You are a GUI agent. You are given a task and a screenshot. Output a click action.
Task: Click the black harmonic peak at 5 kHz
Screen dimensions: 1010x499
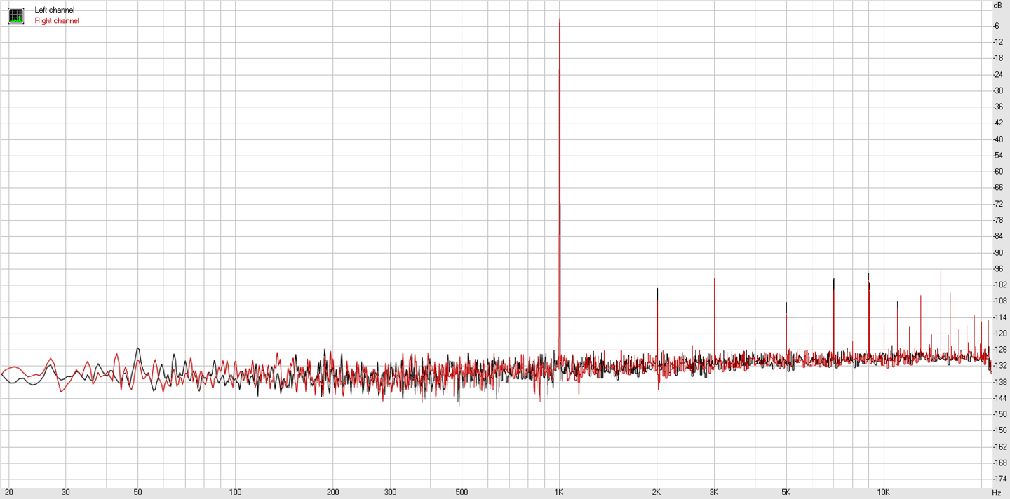[x=786, y=303]
